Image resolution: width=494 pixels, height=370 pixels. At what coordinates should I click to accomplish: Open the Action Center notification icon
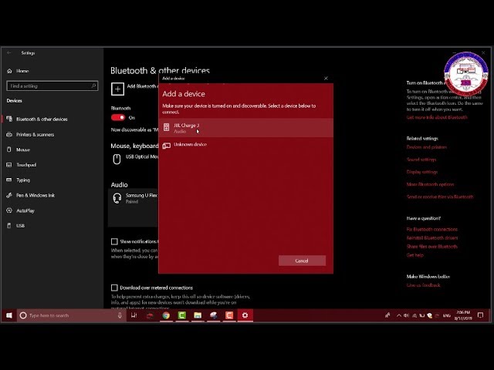[480, 315]
